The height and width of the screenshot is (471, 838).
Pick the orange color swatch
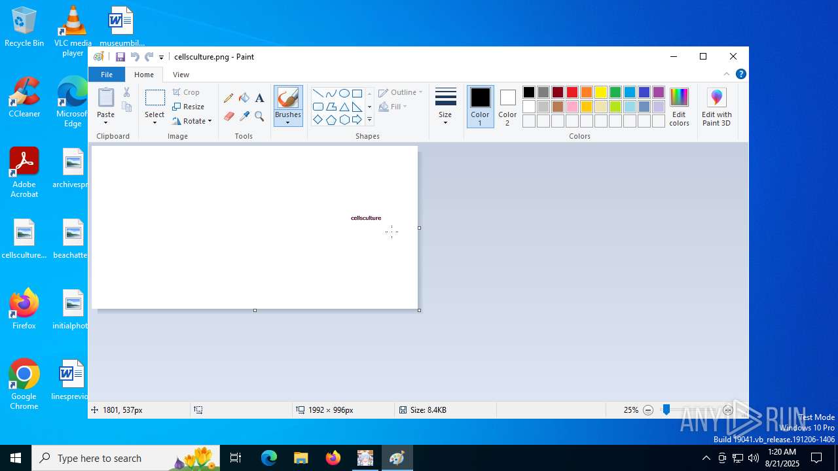(587, 92)
